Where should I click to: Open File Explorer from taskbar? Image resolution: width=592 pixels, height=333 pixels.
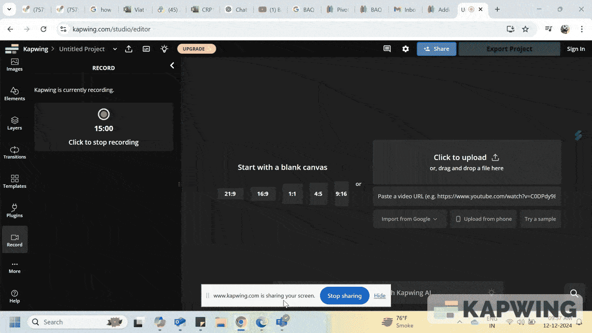pos(221,322)
